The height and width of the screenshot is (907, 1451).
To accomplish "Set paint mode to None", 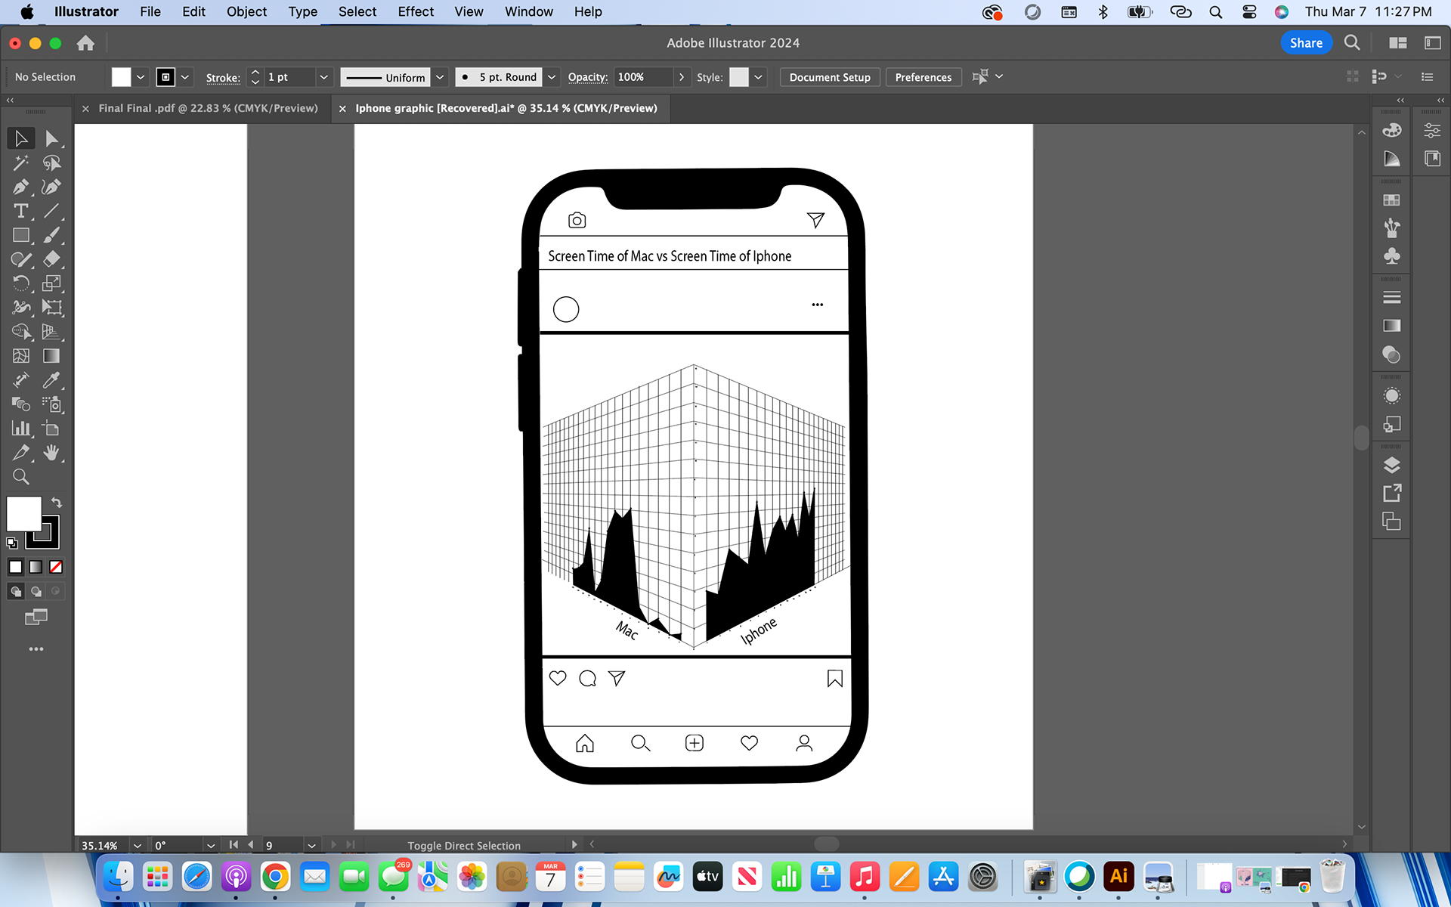I will pos(56,567).
